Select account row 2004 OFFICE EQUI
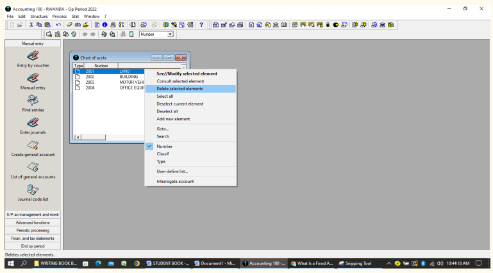The image size is (493, 273). (x=109, y=88)
